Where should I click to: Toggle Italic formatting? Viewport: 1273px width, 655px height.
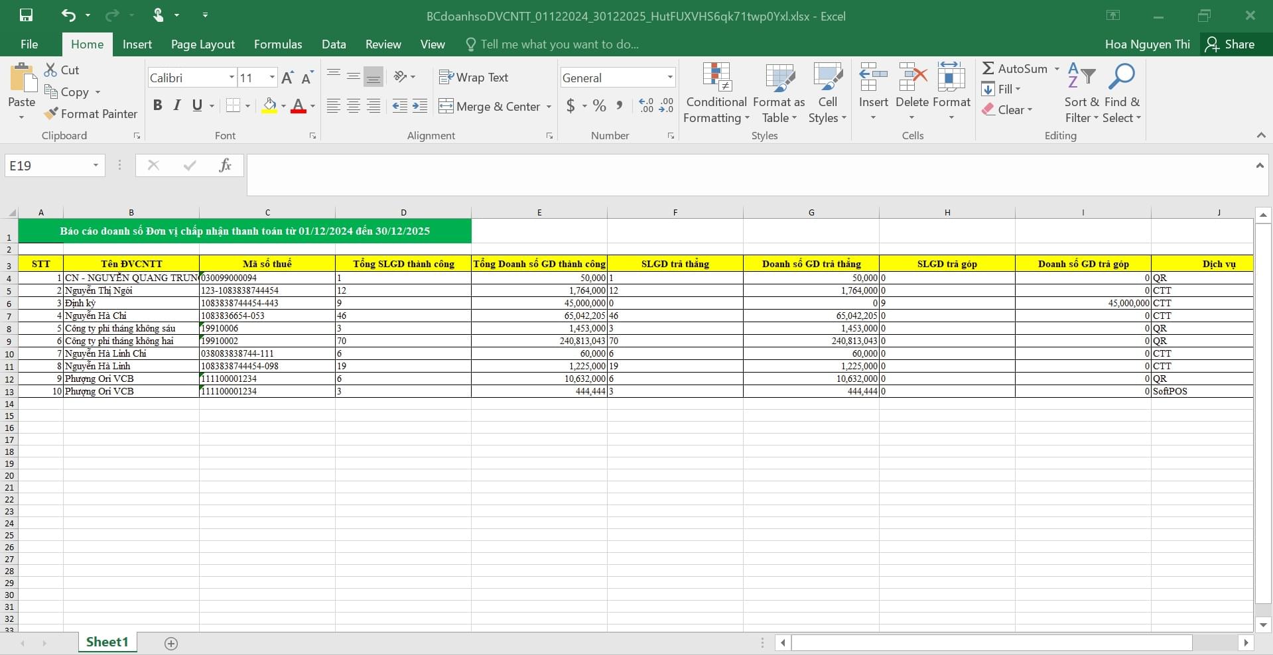[x=177, y=105]
